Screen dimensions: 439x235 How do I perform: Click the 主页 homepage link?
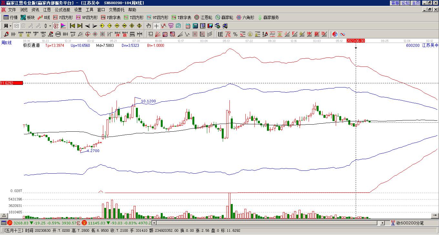point(416,3)
